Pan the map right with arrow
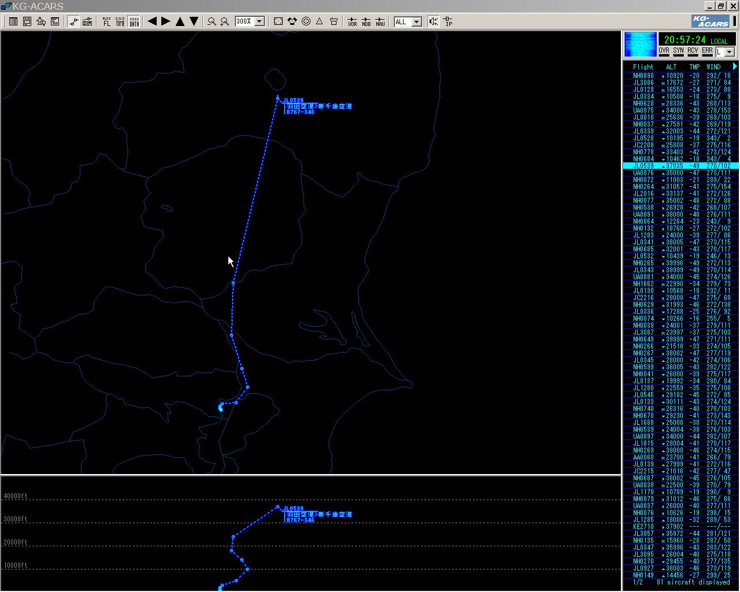The width and height of the screenshot is (740, 592). (x=166, y=21)
